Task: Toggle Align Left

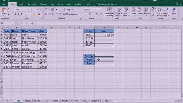Action: tap(46, 14)
